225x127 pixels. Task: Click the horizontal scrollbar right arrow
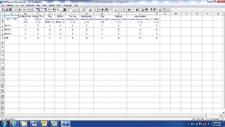click(221, 115)
